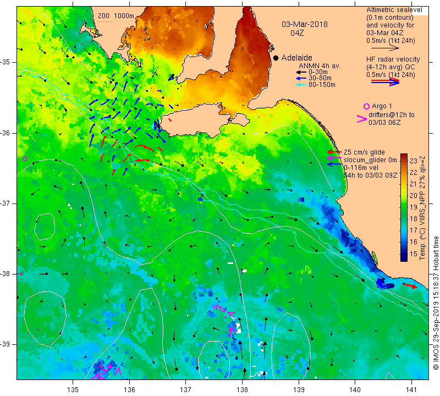Screen dimensions: 440x396
Task: Select the 03-Mar-2018 date label
Action: pyautogui.click(x=305, y=24)
